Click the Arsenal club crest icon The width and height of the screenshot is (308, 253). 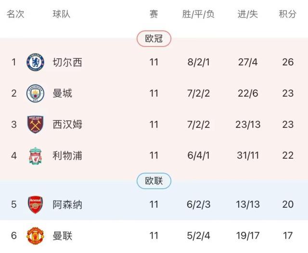tap(35, 204)
